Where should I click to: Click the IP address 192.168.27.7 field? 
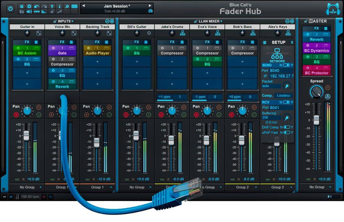pos(281,76)
